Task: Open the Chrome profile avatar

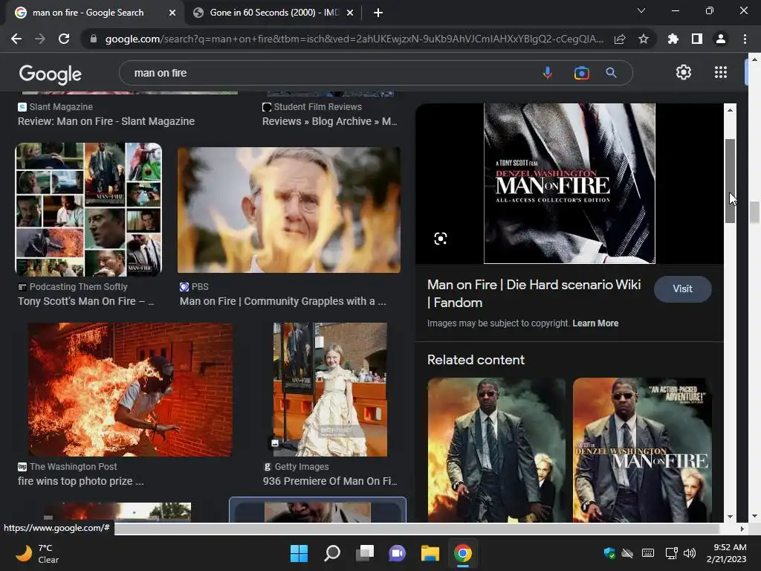Action: 721,39
